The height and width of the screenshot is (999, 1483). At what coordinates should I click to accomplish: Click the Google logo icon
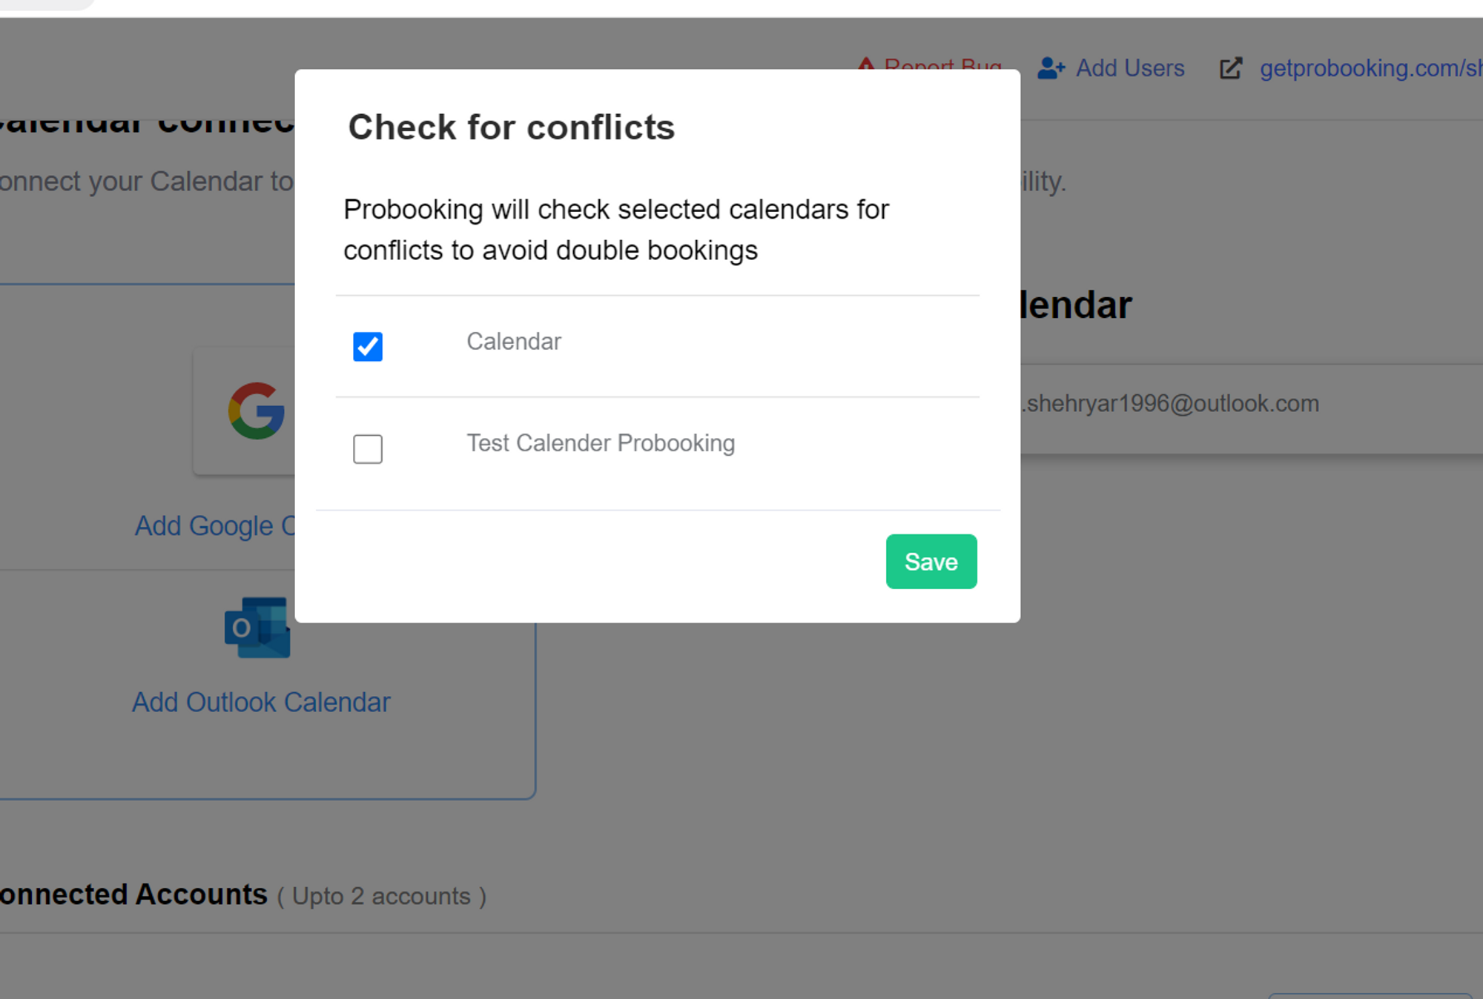(257, 411)
